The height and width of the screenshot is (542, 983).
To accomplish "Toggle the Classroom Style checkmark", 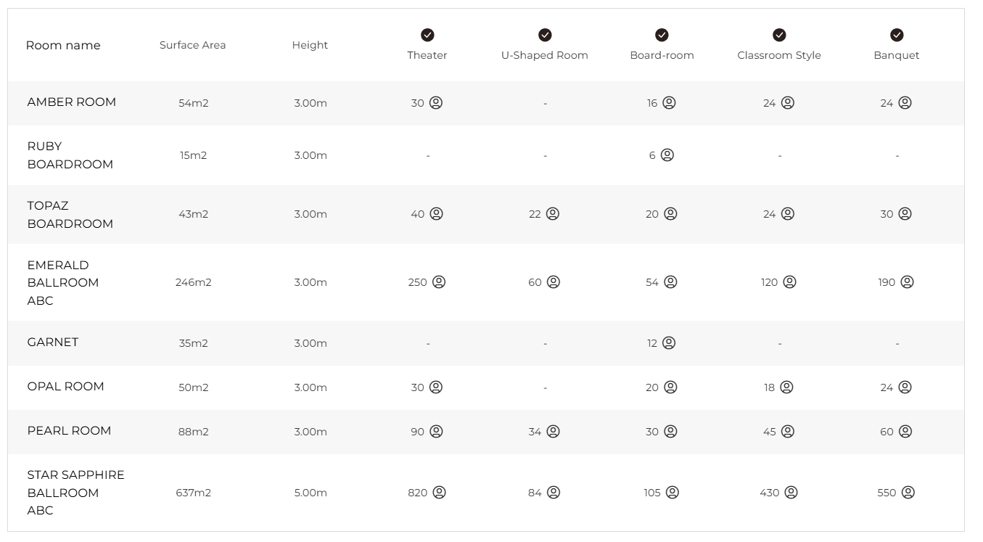I will pyautogui.click(x=779, y=35).
